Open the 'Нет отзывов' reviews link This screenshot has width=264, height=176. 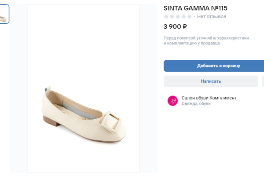[x=212, y=17]
